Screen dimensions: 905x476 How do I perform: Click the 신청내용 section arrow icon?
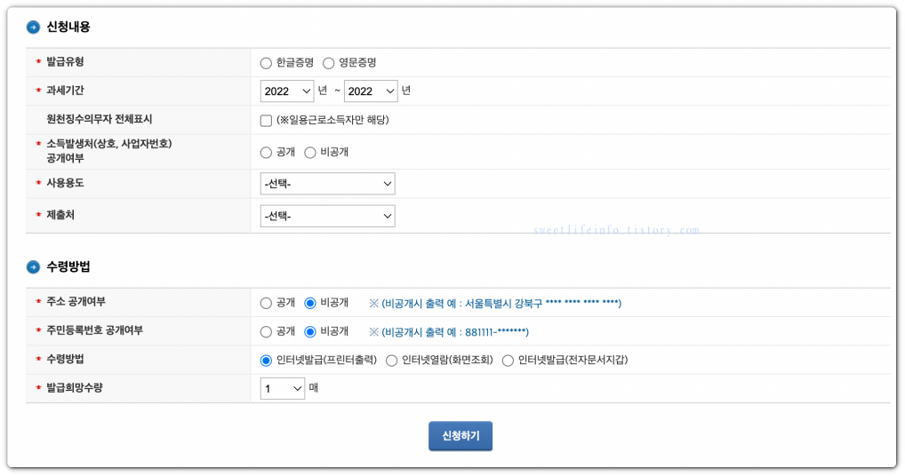coord(34,27)
